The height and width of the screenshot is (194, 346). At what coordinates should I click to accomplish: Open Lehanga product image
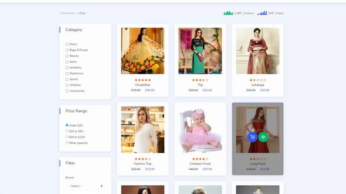[x=258, y=51]
